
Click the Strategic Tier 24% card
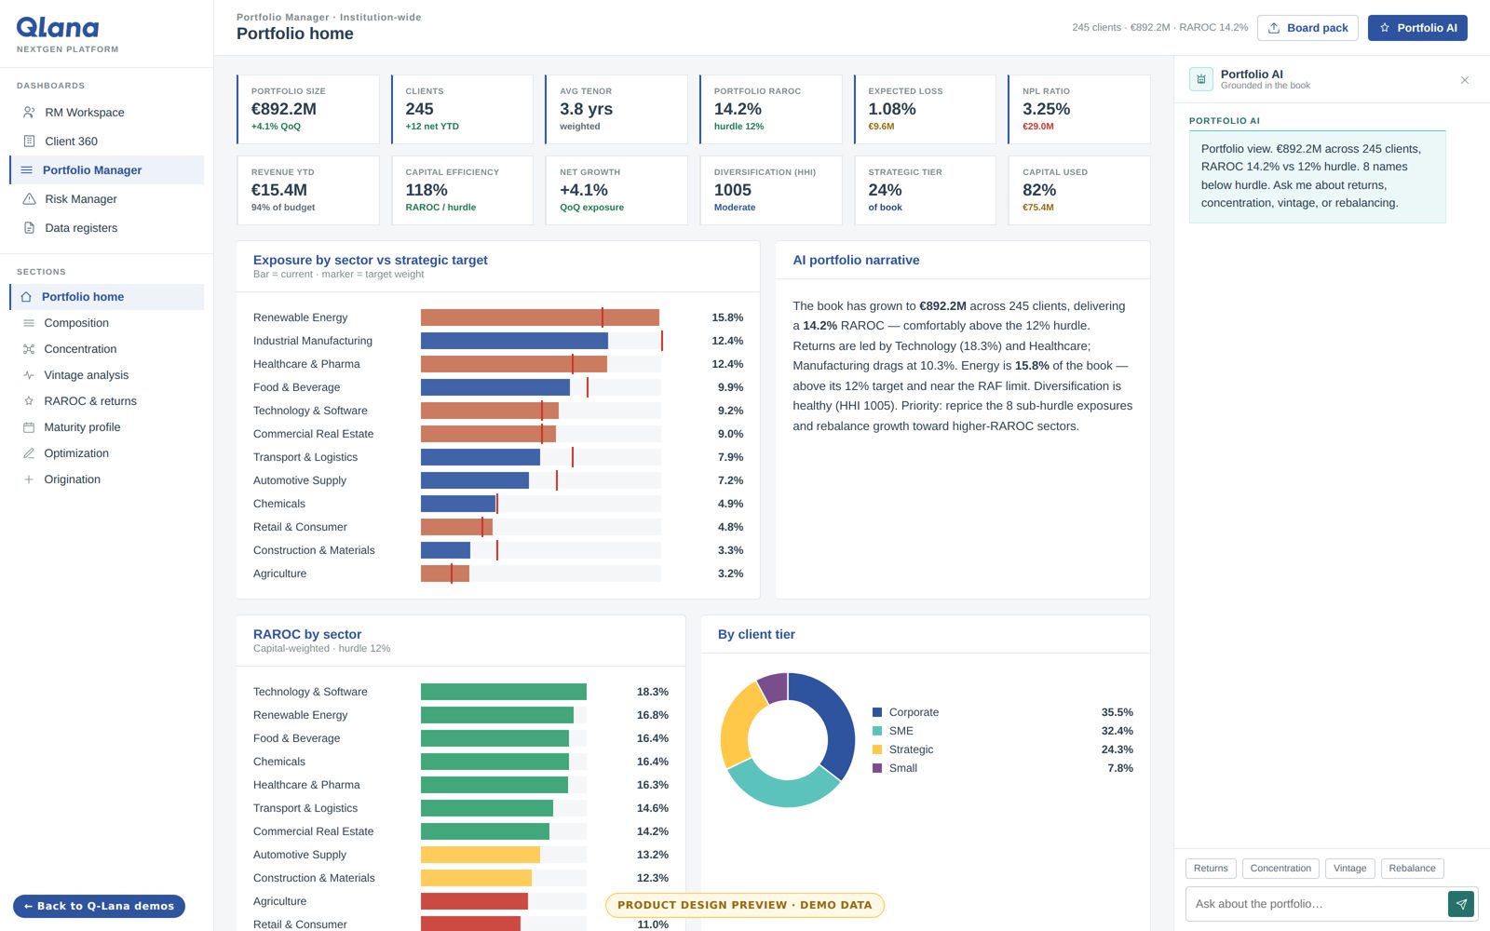[926, 191]
